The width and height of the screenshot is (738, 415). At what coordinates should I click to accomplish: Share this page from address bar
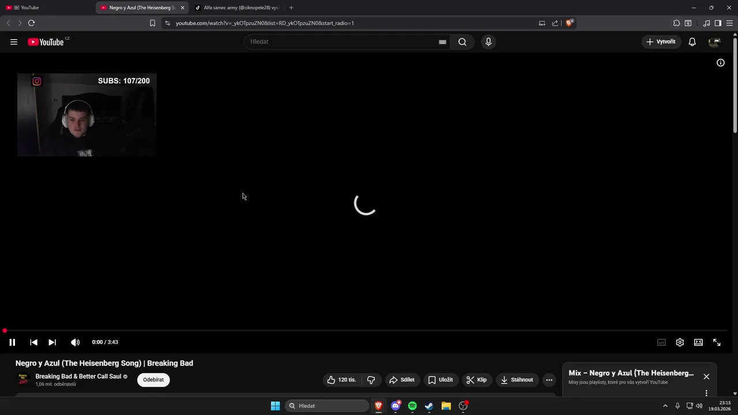pyautogui.click(x=555, y=23)
